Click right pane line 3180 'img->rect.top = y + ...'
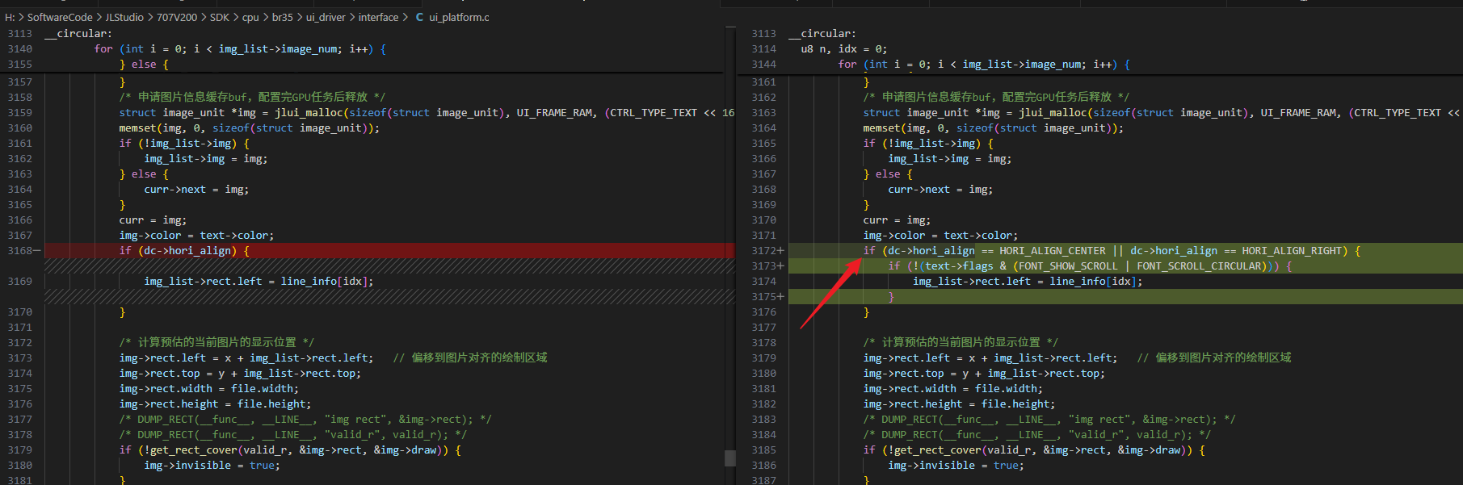Viewport: 1463px width, 485px height. pyautogui.click(x=984, y=373)
